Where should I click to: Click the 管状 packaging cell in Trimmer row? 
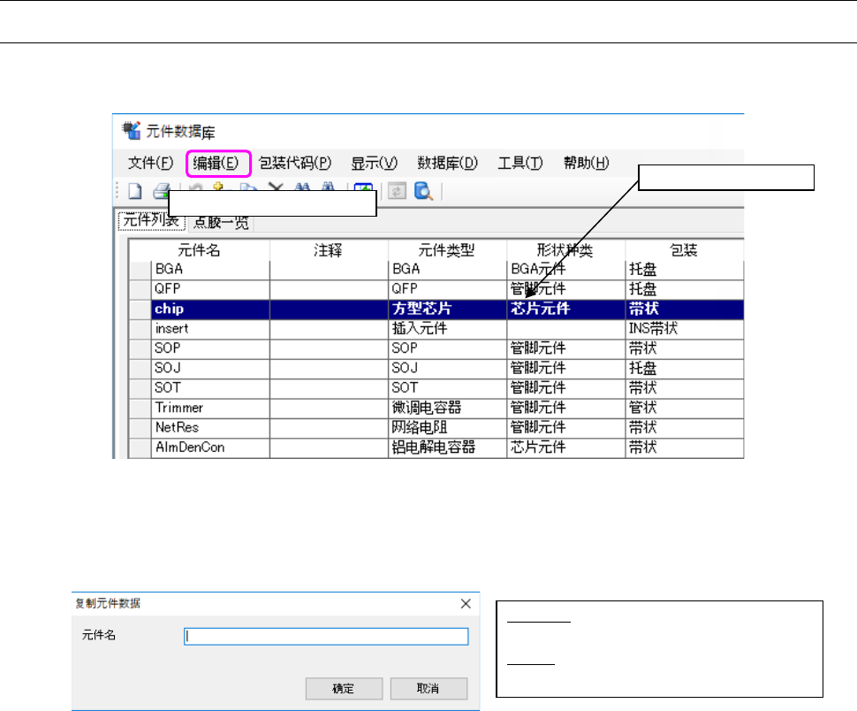(685, 408)
